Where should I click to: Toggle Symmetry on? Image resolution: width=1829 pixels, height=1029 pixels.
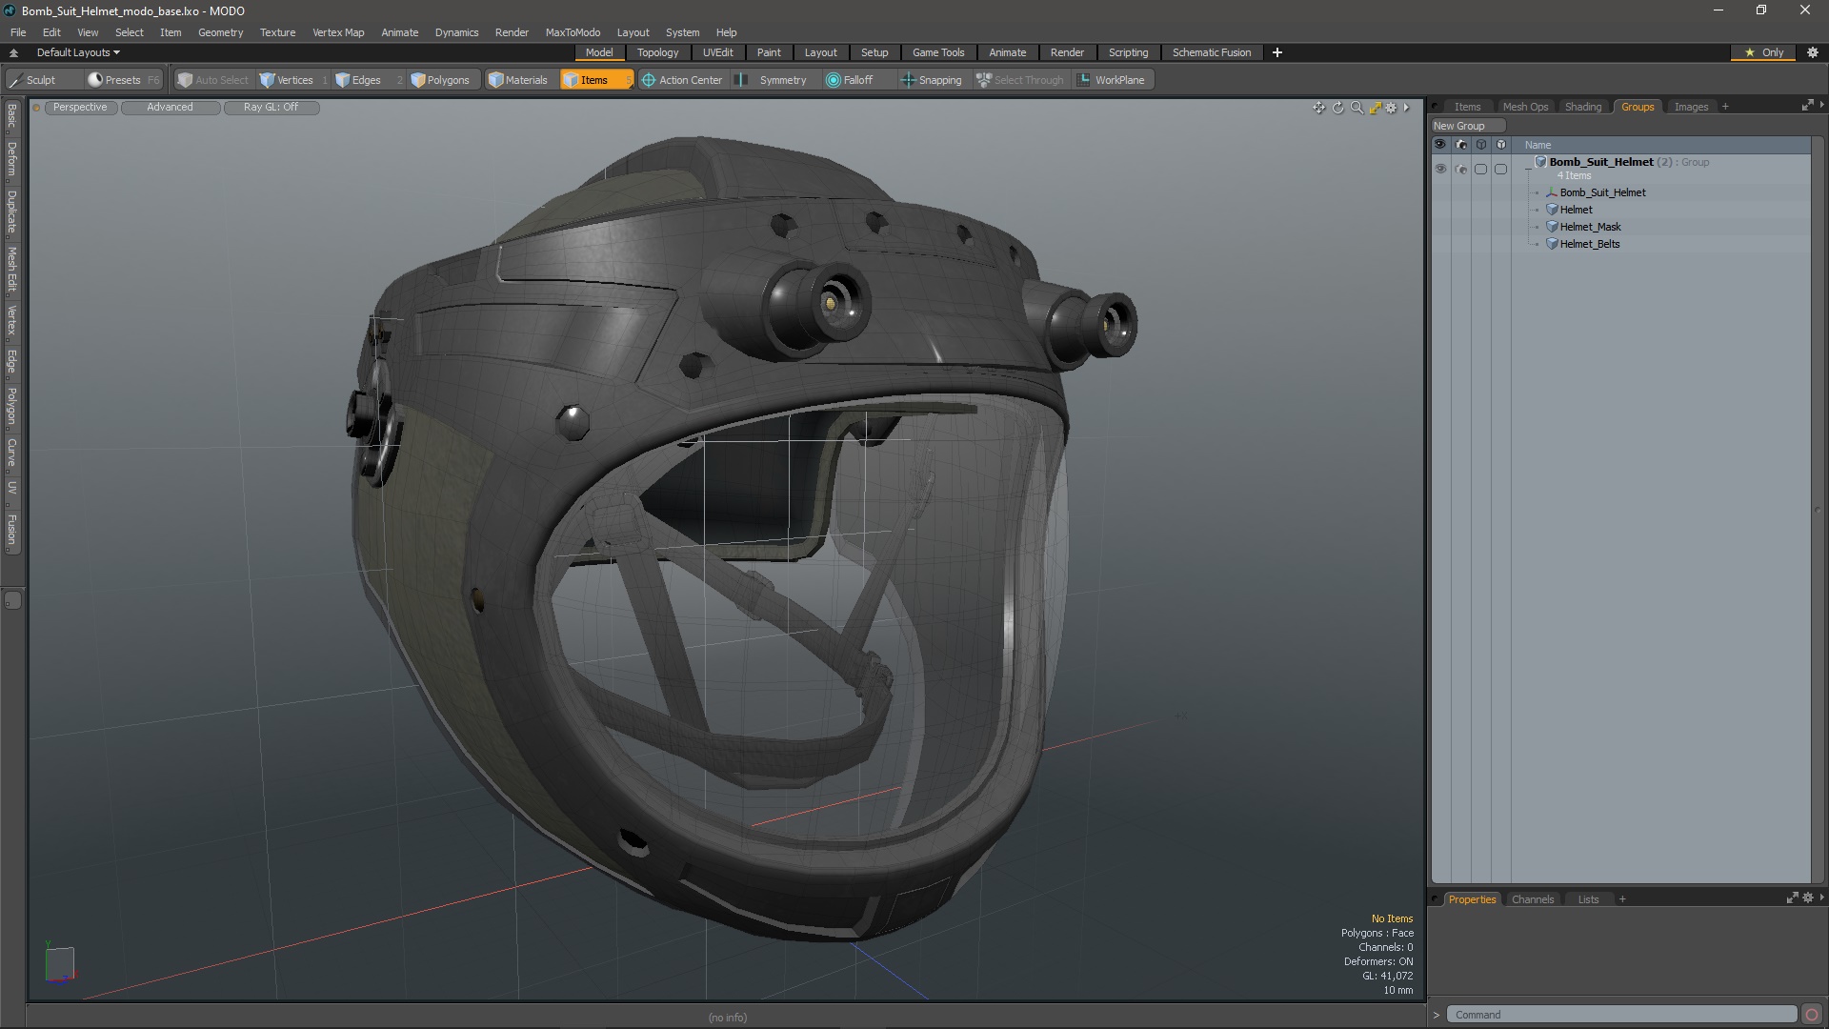coord(773,80)
